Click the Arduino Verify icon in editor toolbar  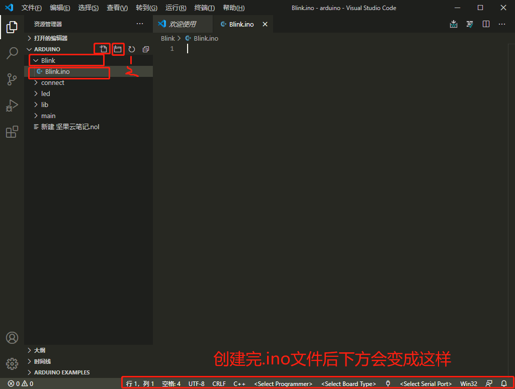click(x=470, y=24)
